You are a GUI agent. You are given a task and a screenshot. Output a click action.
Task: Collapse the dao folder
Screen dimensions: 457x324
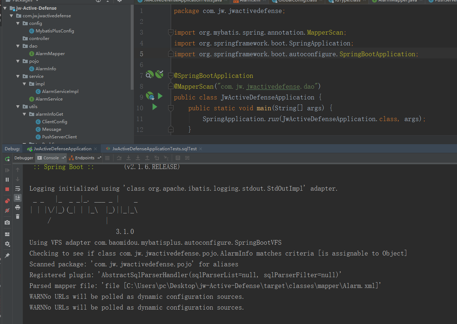(18, 46)
